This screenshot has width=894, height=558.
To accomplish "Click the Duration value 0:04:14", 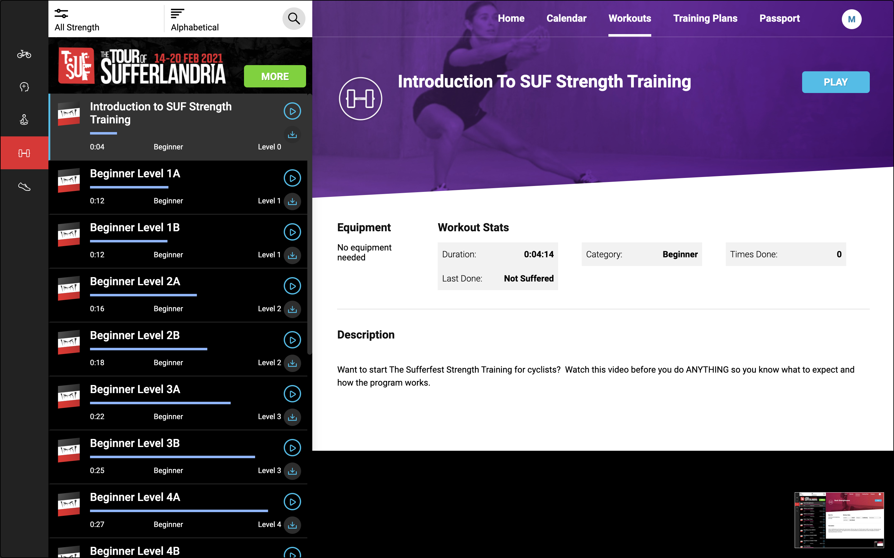I will [539, 254].
